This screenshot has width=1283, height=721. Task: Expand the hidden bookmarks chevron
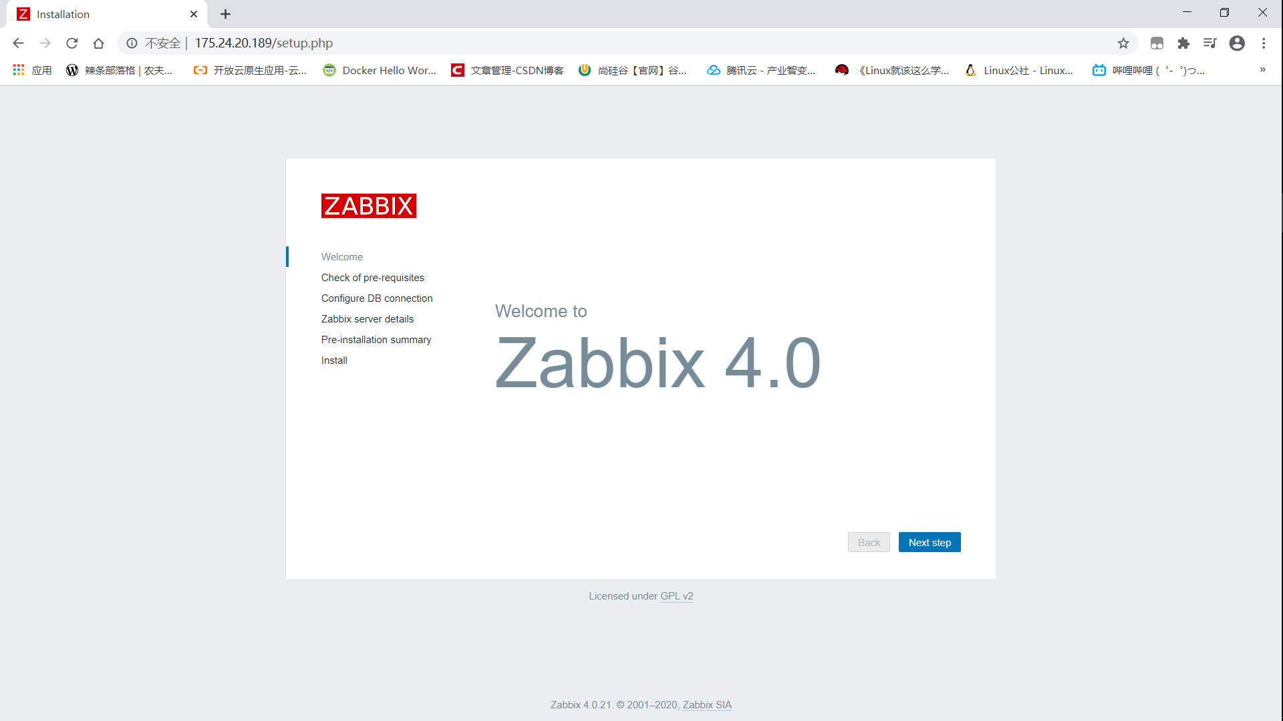click(1262, 69)
